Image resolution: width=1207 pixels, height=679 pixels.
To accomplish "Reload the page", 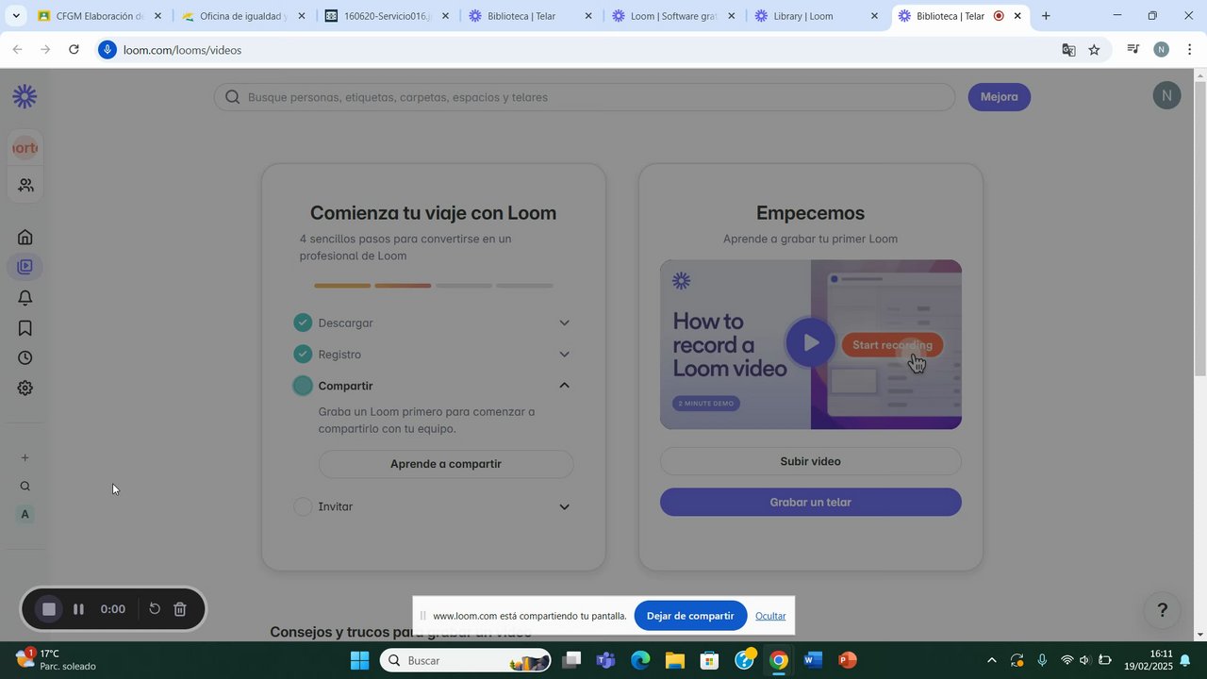I will [x=74, y=50].
